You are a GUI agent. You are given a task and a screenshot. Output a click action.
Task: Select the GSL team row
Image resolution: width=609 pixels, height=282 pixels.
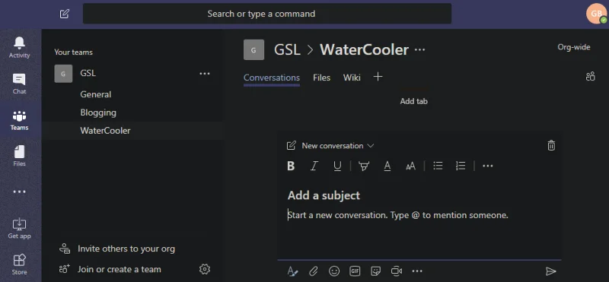tap(132, 73)
